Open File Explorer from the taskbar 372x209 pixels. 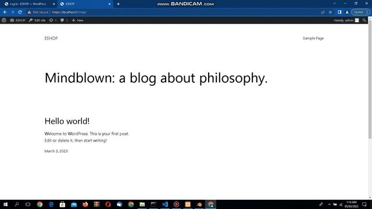tap(142, 204)
